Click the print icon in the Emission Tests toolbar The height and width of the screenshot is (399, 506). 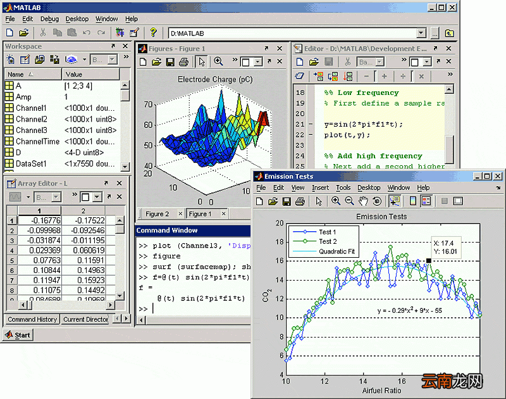coord(300,201)
